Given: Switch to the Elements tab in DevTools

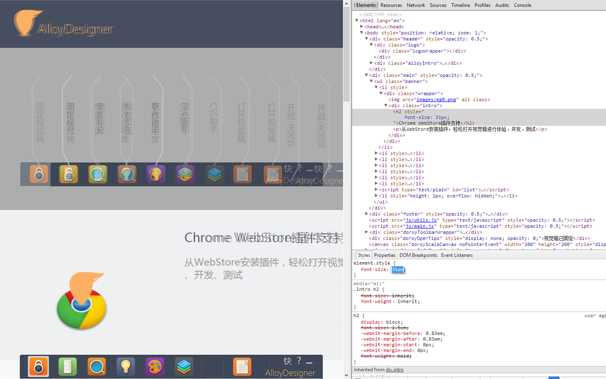Looking at the screenshot, I should (x=366, y=5).
